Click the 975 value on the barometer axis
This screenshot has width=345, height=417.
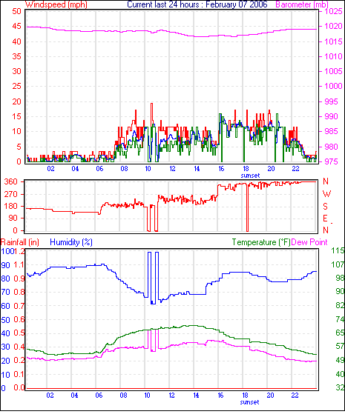(331, 161)
